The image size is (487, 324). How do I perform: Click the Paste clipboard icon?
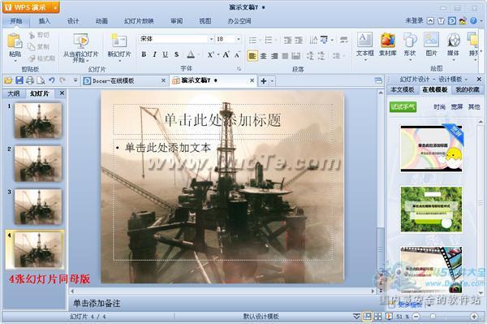[x=15, y=41]
